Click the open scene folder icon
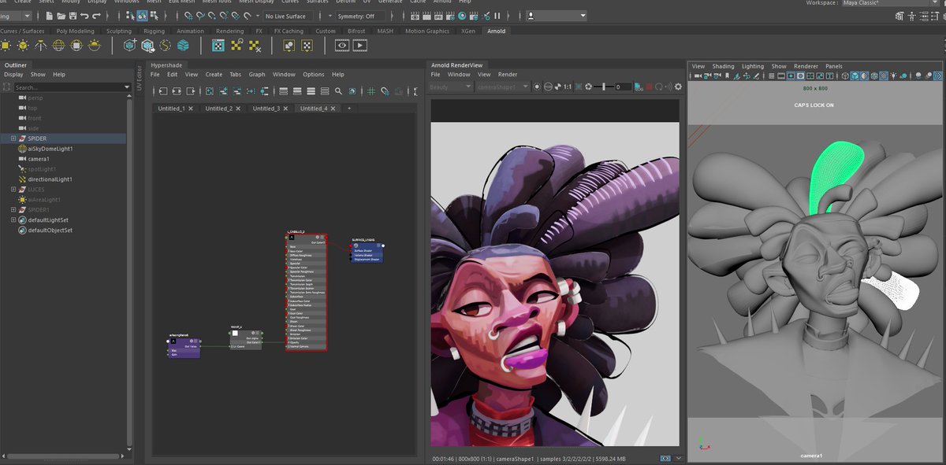Screen dimensions: 946x465 click(x=61, y=15)
